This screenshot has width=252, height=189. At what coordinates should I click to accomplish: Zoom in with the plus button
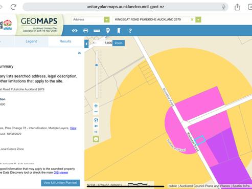coord(96,106)
